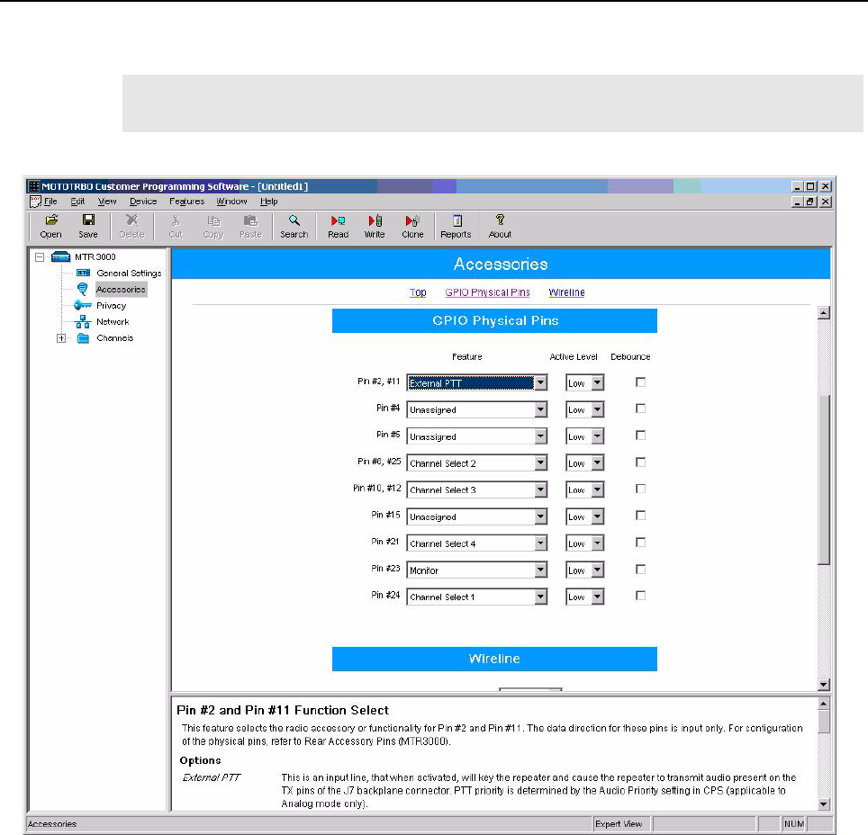Open the Edit menu
The height and width of the screenshot is (835, 868).
click(x=77, y=202)
